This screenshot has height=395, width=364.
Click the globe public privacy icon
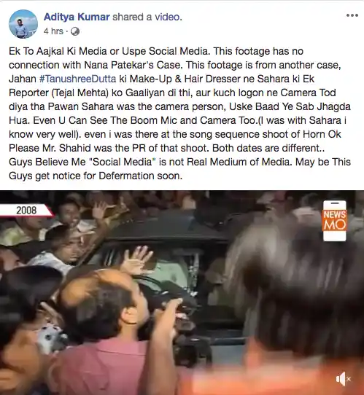click(75, 31)
